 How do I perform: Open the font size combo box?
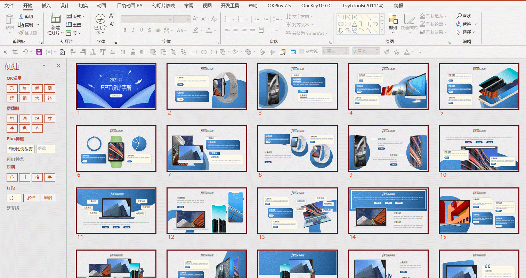[x=181, y=19]
